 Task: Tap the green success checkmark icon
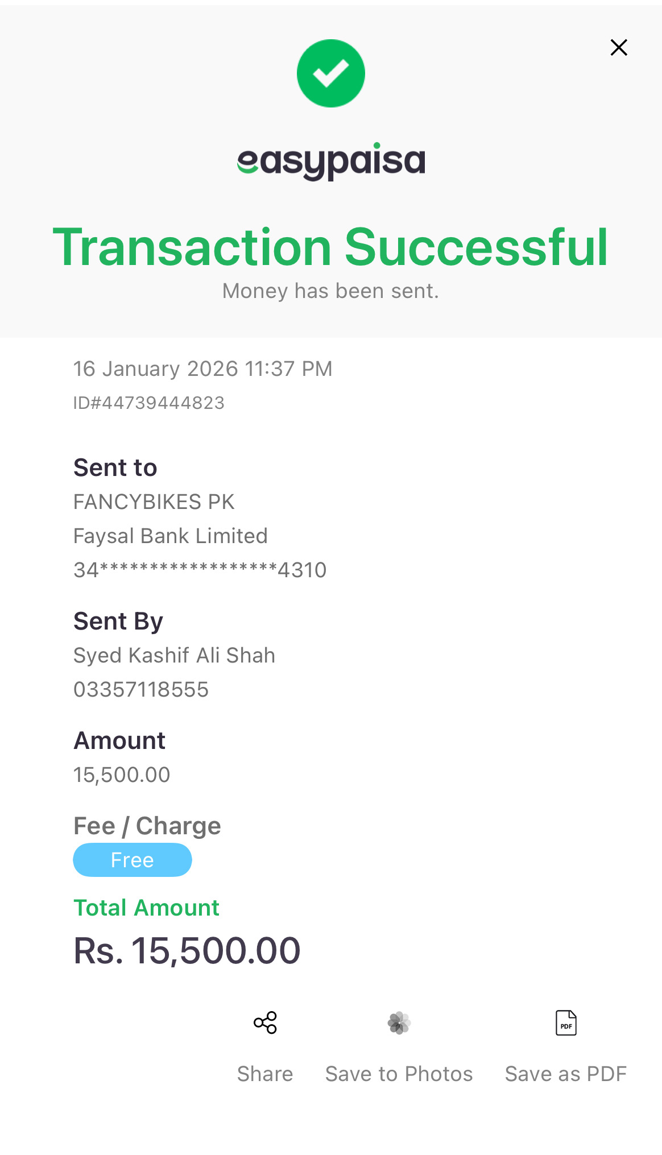point(330,73)
